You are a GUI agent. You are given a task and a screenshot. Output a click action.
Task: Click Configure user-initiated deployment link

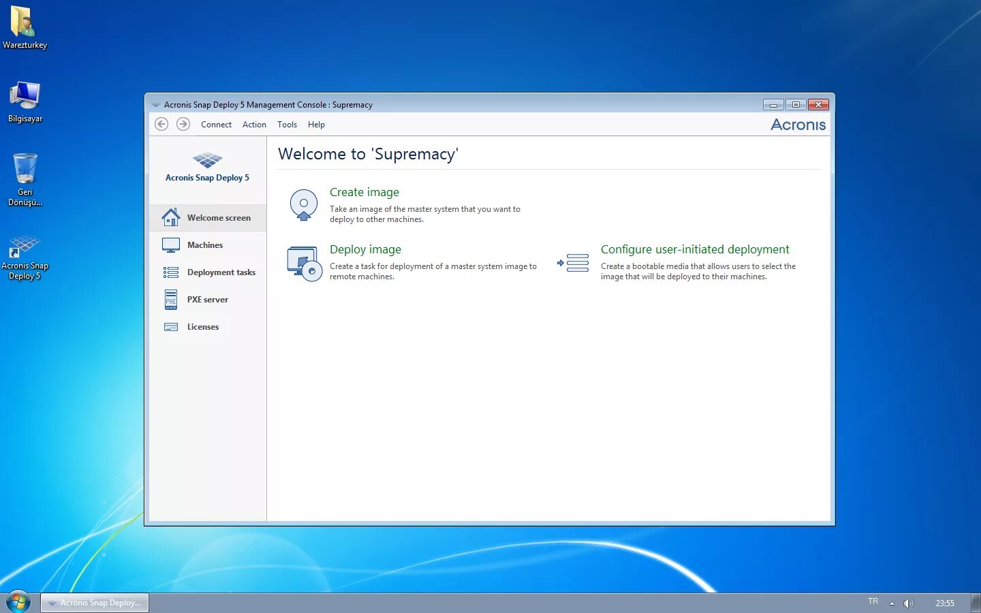(695, 249)
